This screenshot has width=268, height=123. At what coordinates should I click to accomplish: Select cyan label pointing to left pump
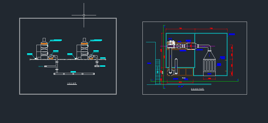pyautogui.click(x=30, y=54)
